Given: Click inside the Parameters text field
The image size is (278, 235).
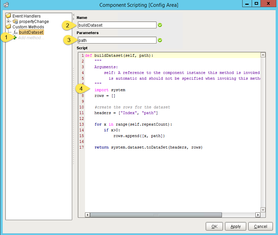Looking at the screenshot, I should pos(116,40).
